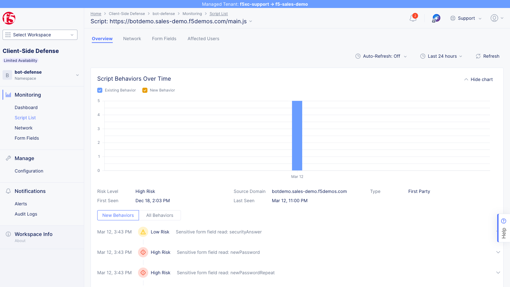Select the All Behaviors tab

[x=159, y=215]
